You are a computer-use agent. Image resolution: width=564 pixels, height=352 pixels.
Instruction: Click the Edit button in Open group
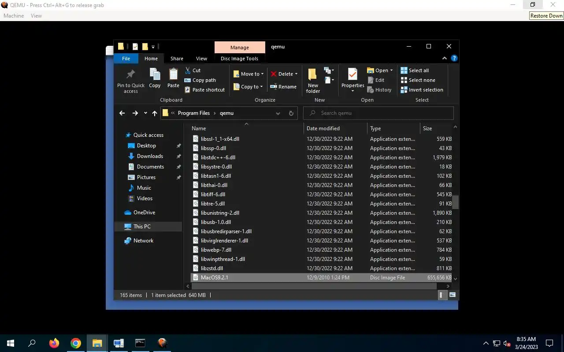[376, 80]
